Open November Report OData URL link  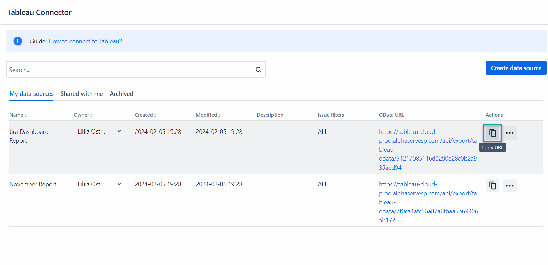[429, 202]
